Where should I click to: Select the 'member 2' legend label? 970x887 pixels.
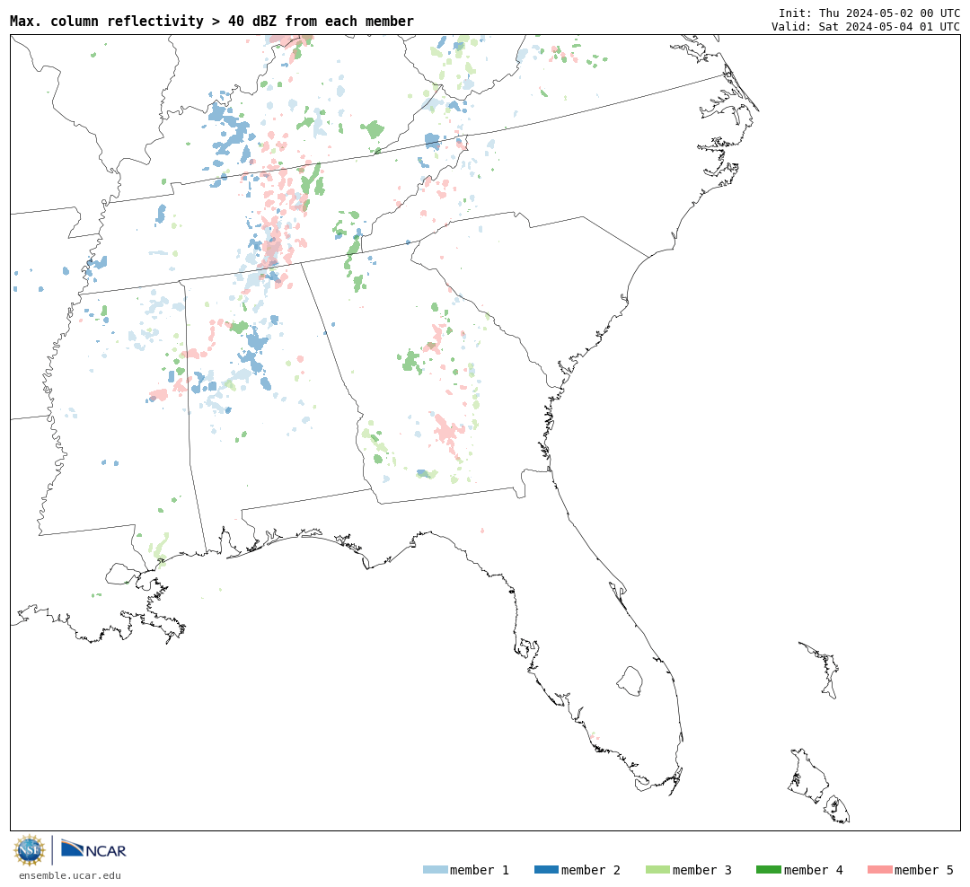pyautogui.click(x=591, y=870)
